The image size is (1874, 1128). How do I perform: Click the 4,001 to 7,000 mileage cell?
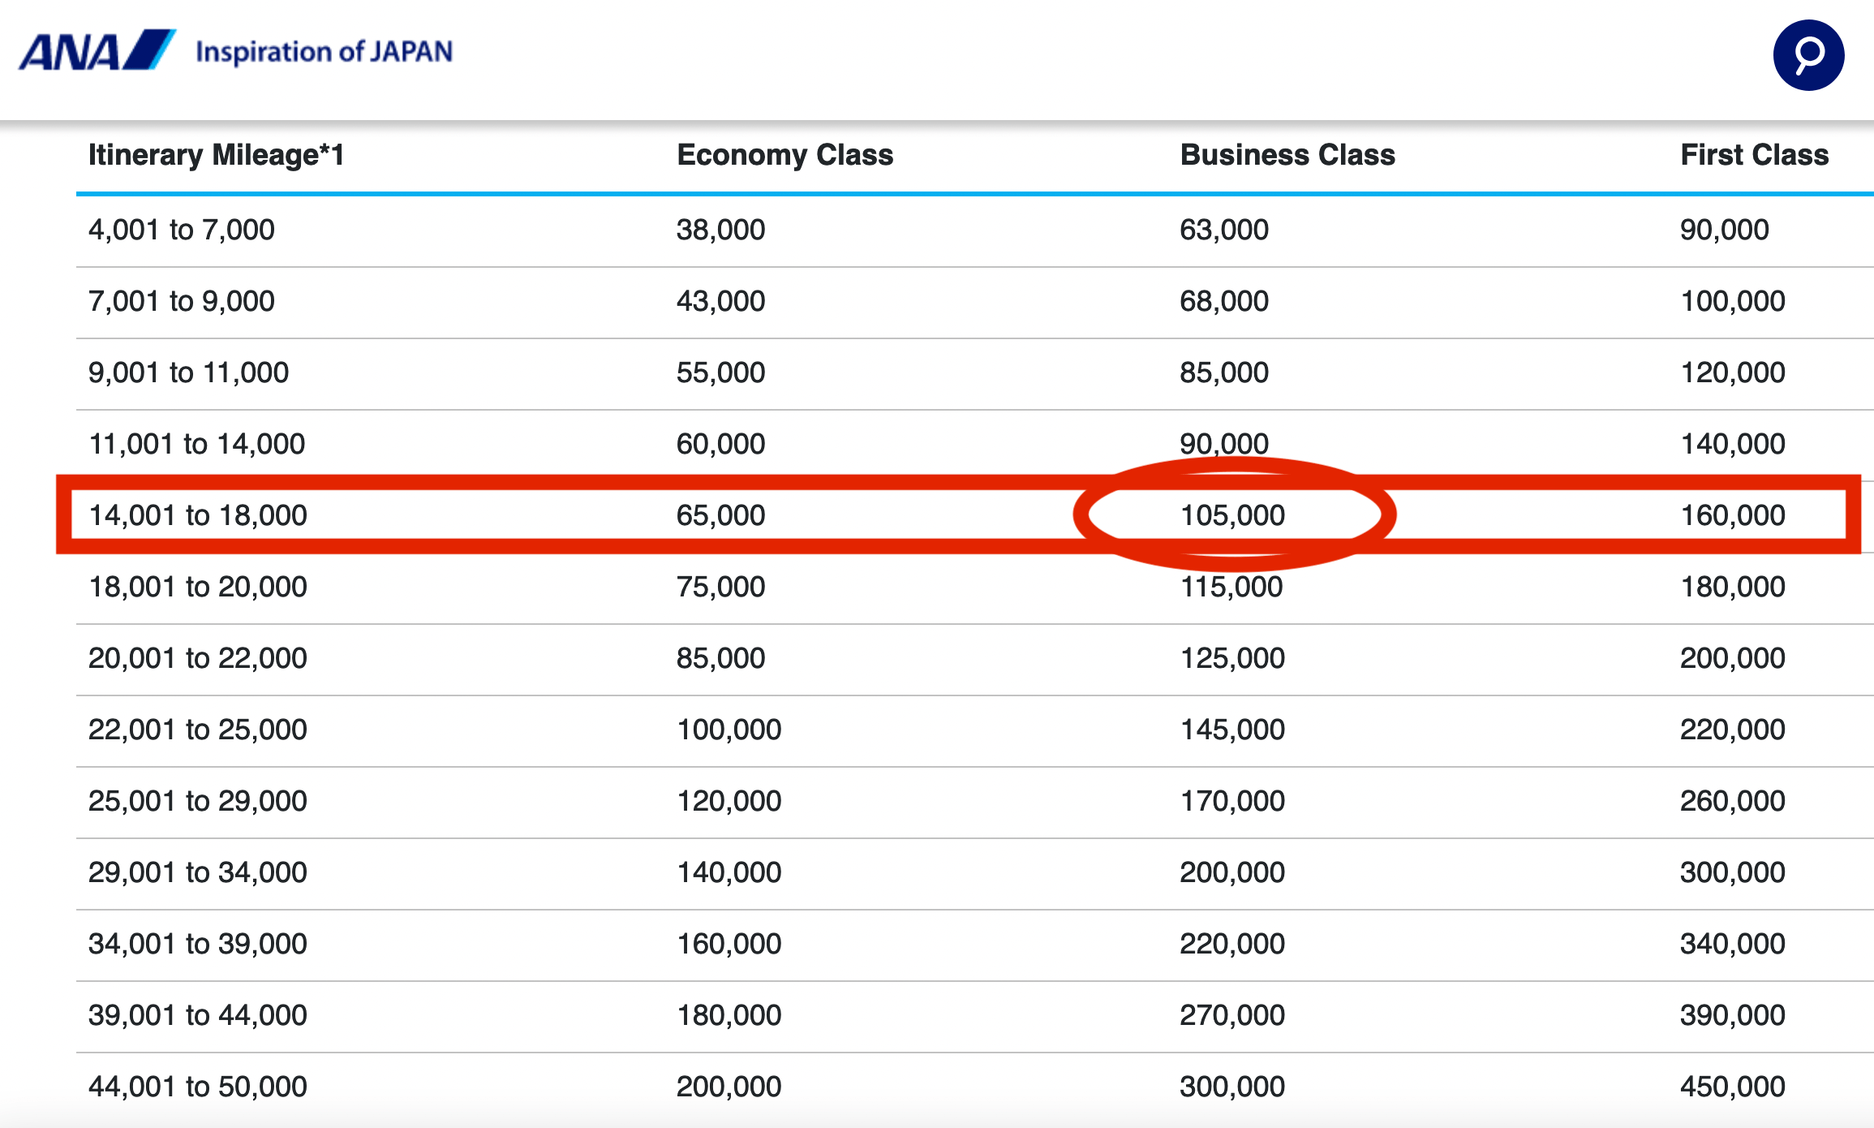(x=182, y=230)
